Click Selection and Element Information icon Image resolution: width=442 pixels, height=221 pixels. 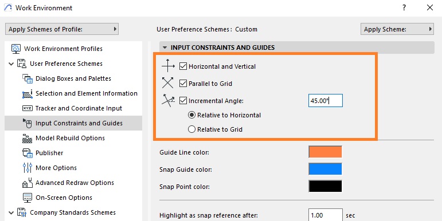pyautogui.click(x=28, y=94)
